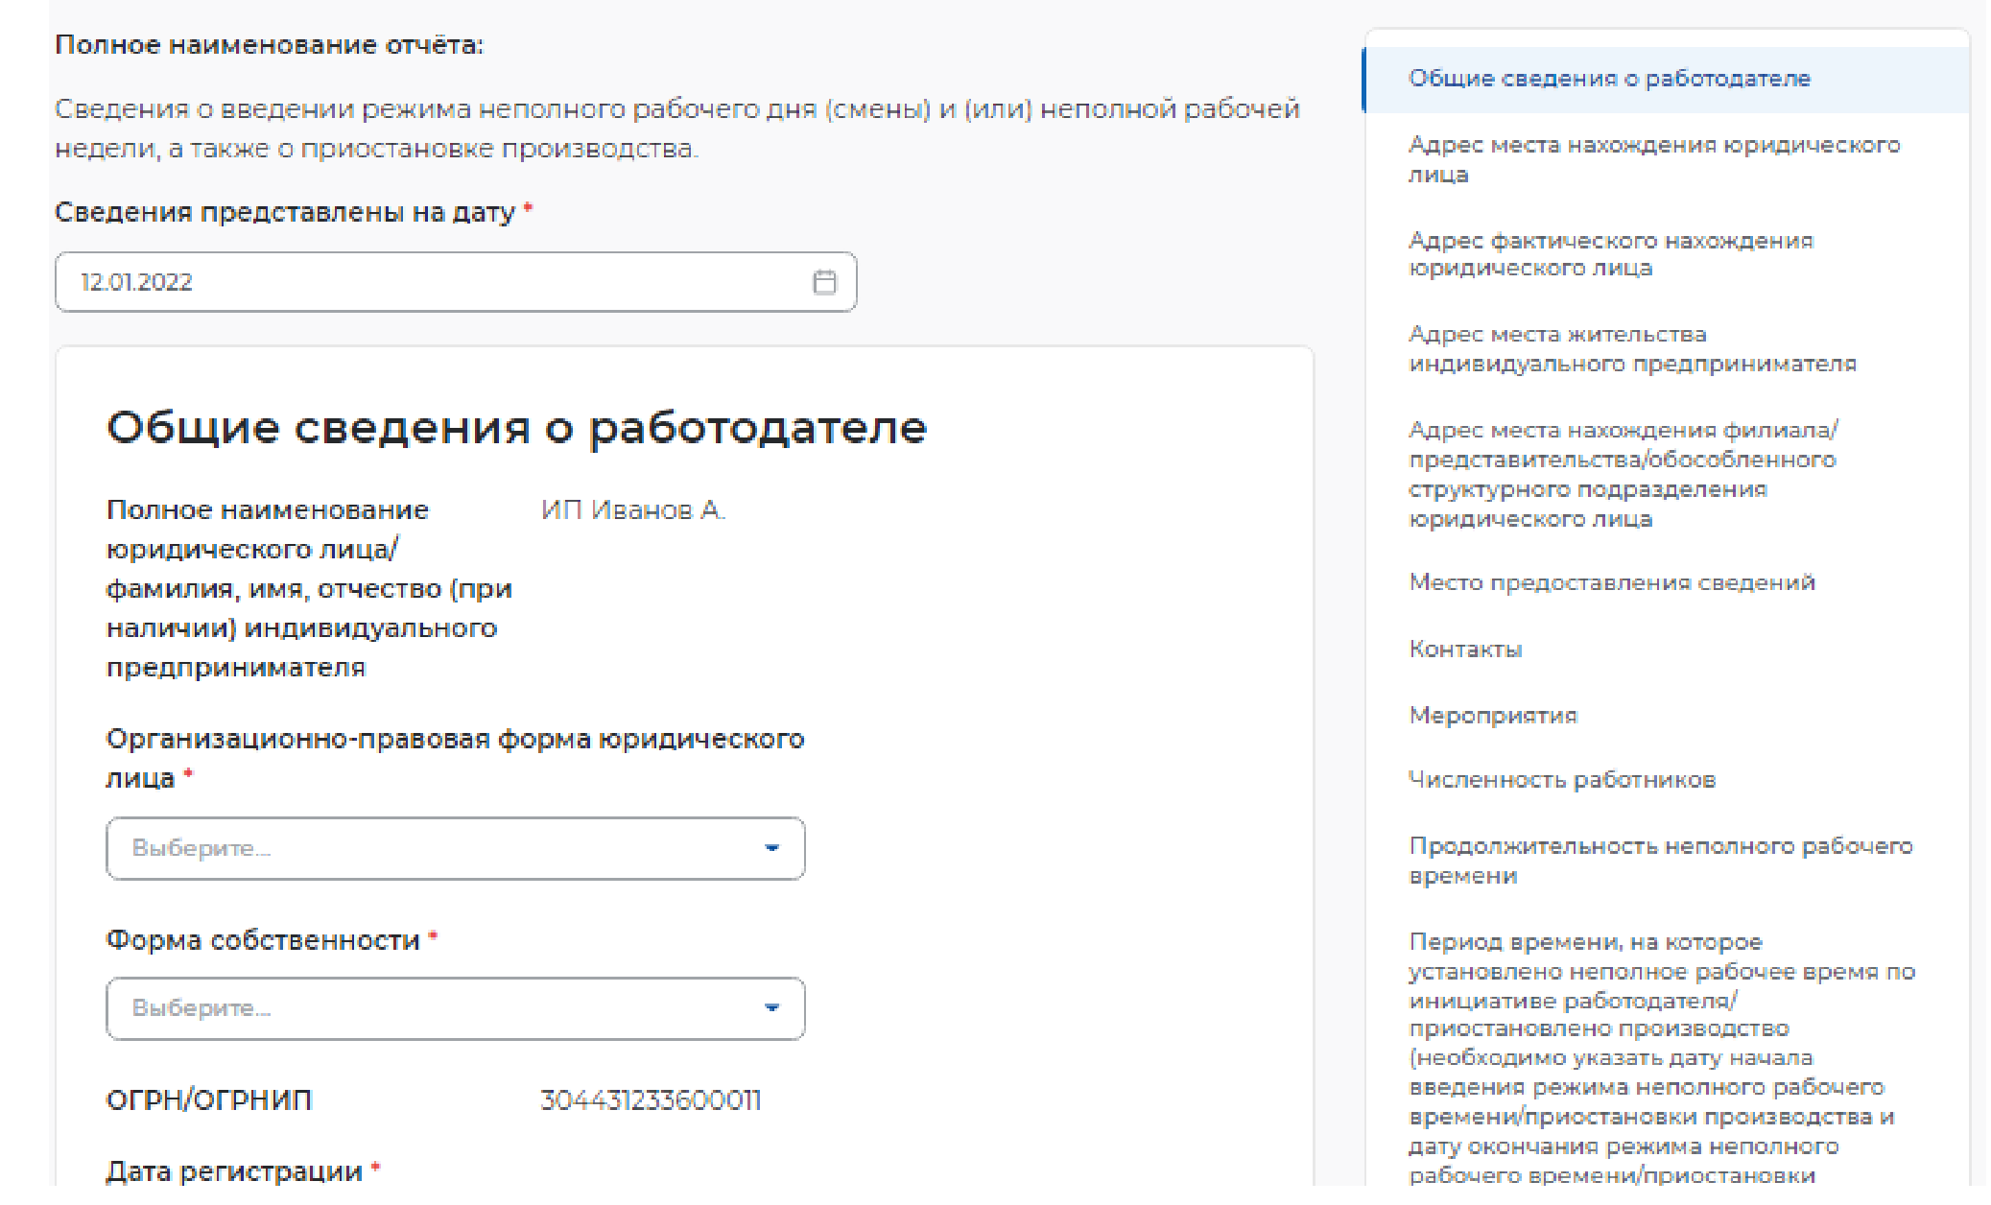The height and width of the screenshot is (1205, 1991).
Task: Expand the Форма собственности dropdown arrow
Action: (x=771, y=1008)
